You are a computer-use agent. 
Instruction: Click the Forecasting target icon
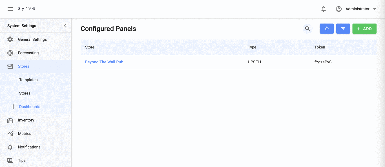[10, 53]
